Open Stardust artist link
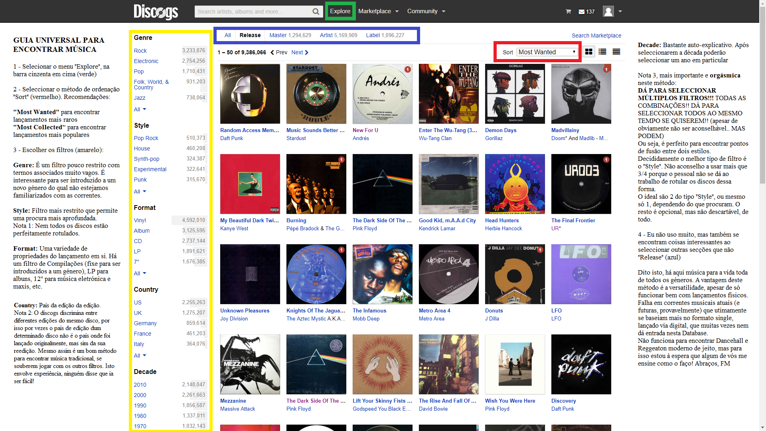Screen dimensions: 766x431 [296, 138]
